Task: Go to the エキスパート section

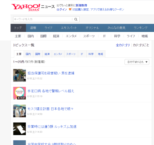Action: 69,28
